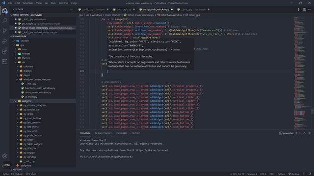Click the code minimap on the right
Screen dimensions: 314x176
tap(302, 73)
